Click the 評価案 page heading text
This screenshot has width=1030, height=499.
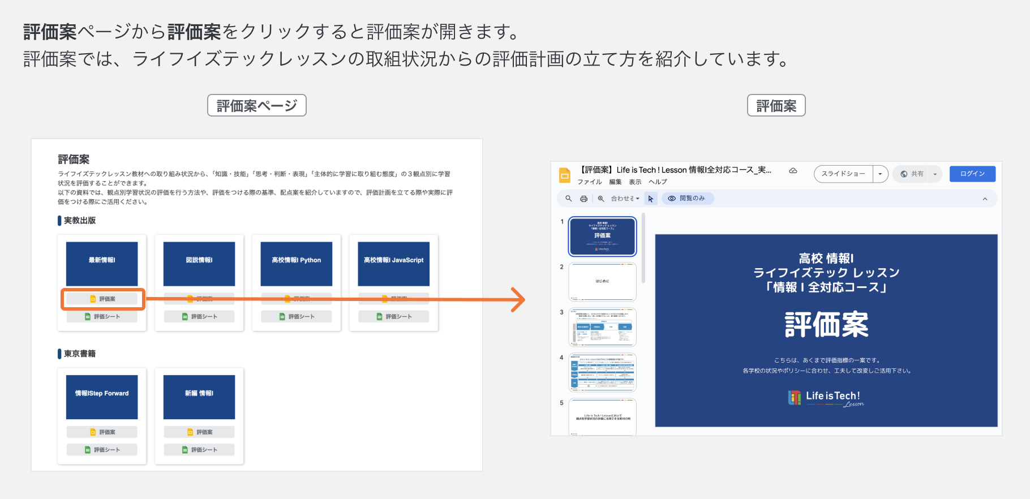[x=74, y=160]
